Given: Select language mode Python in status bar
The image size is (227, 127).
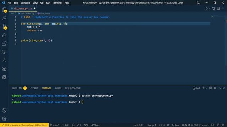Looking at the screenshot, I should 175,125.
